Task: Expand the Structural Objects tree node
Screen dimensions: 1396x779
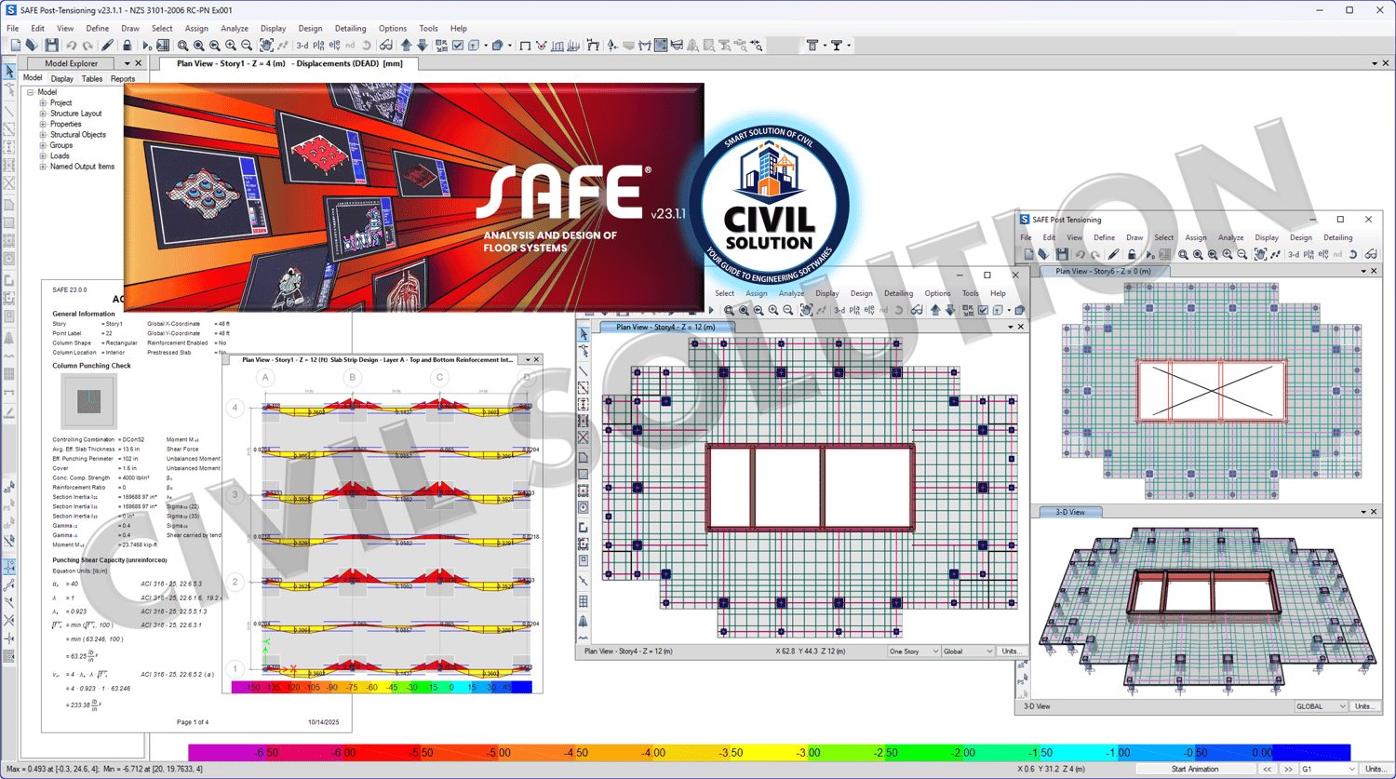Action: [43, 135]
